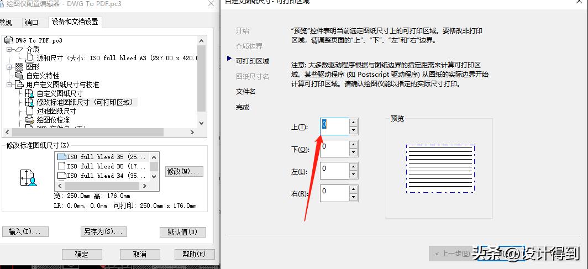Increase the 下(O) margin with up arrow
The width and height of the screenshot is (588, 269).
(353, 145)
